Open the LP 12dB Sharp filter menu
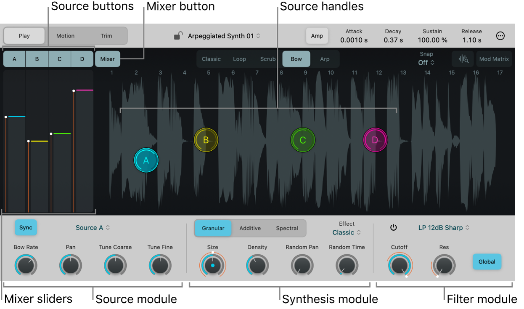This screenshot has width=524, height=309. 444,227
